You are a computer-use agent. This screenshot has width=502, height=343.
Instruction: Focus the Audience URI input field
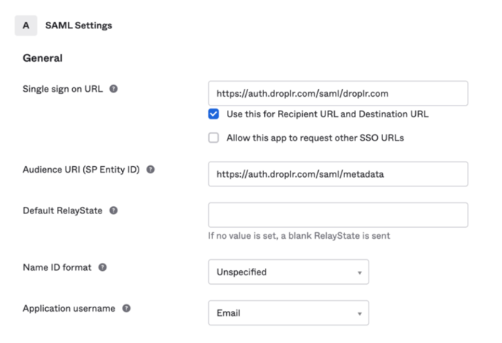(x=338, y=174)
